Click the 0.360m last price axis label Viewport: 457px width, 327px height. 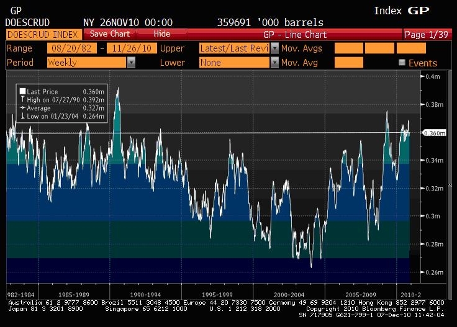[x=434, y=133]
